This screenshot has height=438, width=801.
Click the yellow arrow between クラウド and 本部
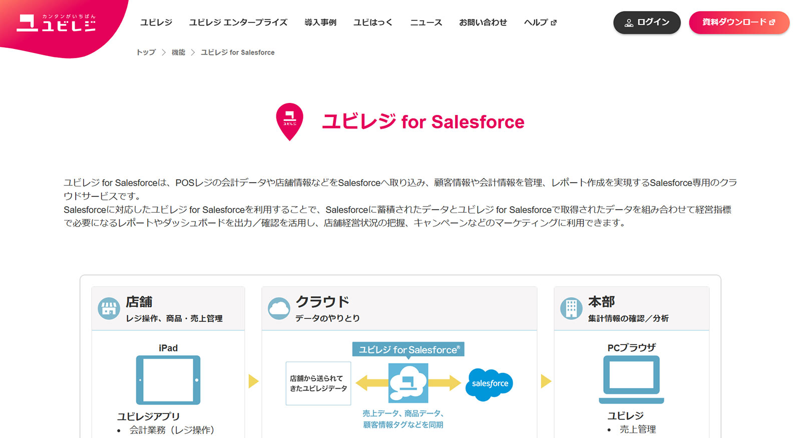(x=546, y=381)
